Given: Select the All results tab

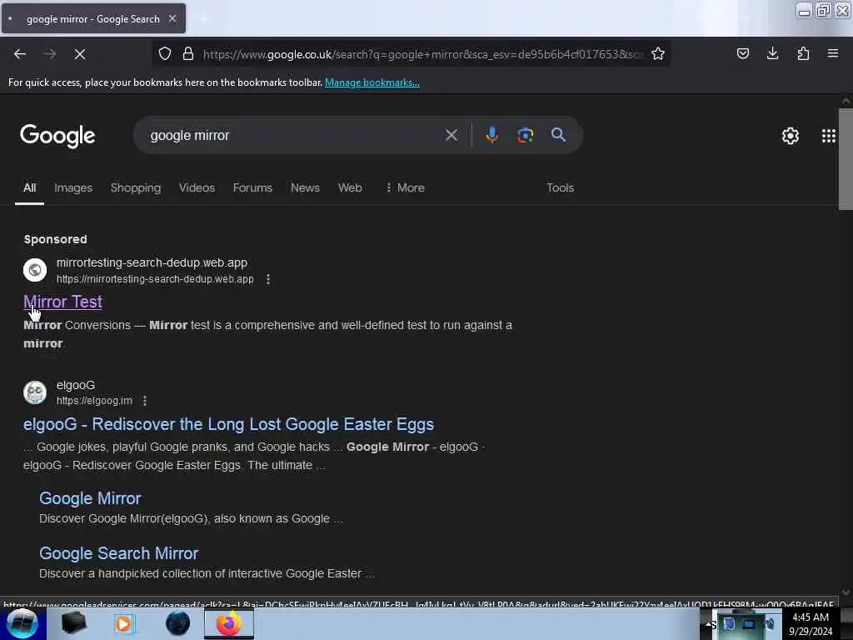Looking at the screenshot, I should click(x=29, y=187).
